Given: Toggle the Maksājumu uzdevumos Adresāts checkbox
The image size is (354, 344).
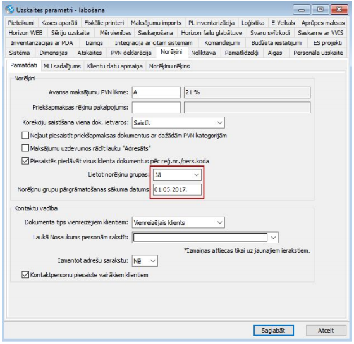Looking at the screenshot, I should pos(25,148).
